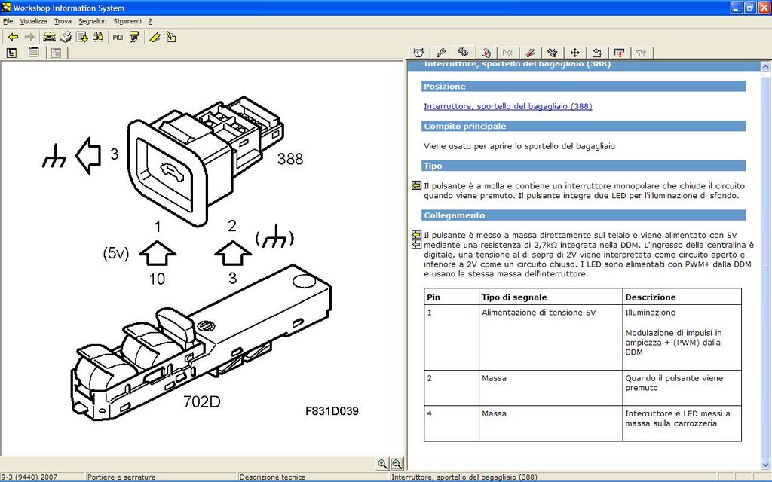Select the yellow highlighter icon
The image size is (772, 482).
155,37
